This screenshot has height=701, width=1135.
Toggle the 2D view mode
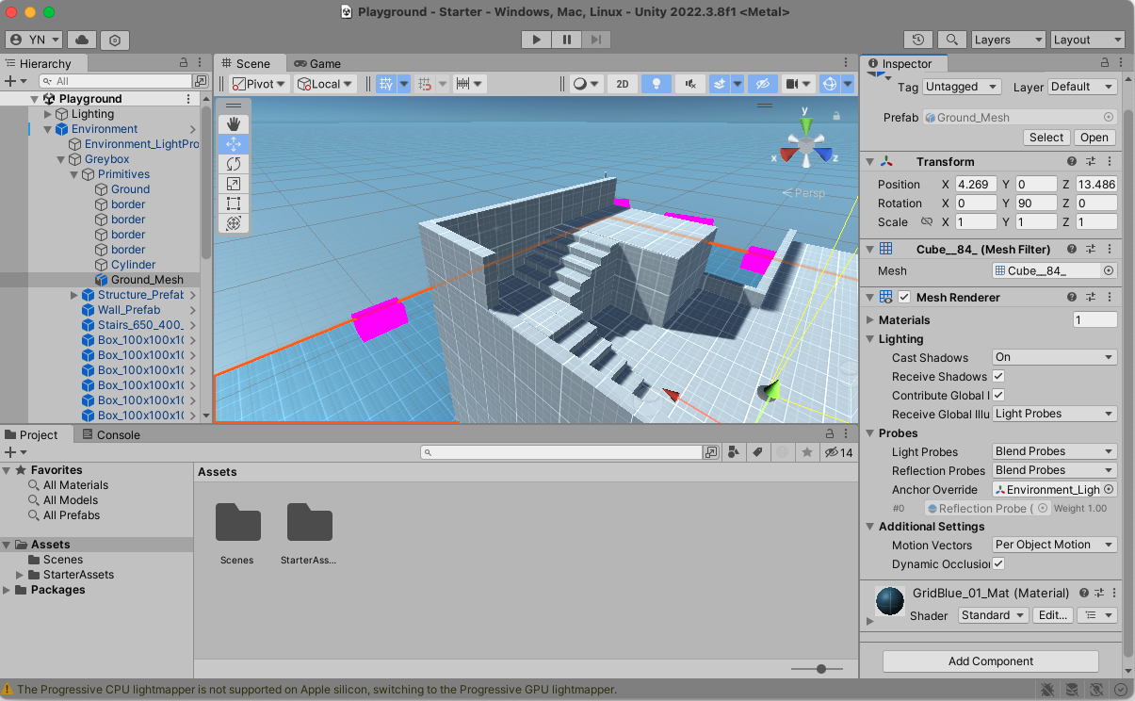coord(622,84)
